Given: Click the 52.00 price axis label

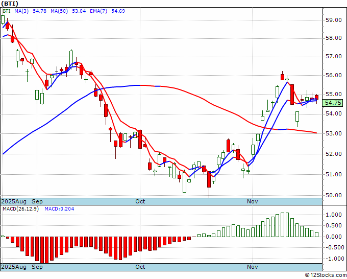Looking at the screenshot, I should [x=334, y=154].
